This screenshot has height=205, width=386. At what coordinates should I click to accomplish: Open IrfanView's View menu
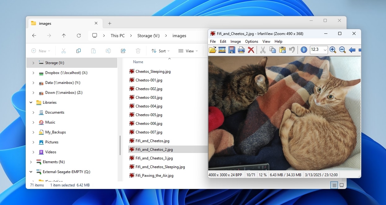pyautogui.click(x=266, y=41)
